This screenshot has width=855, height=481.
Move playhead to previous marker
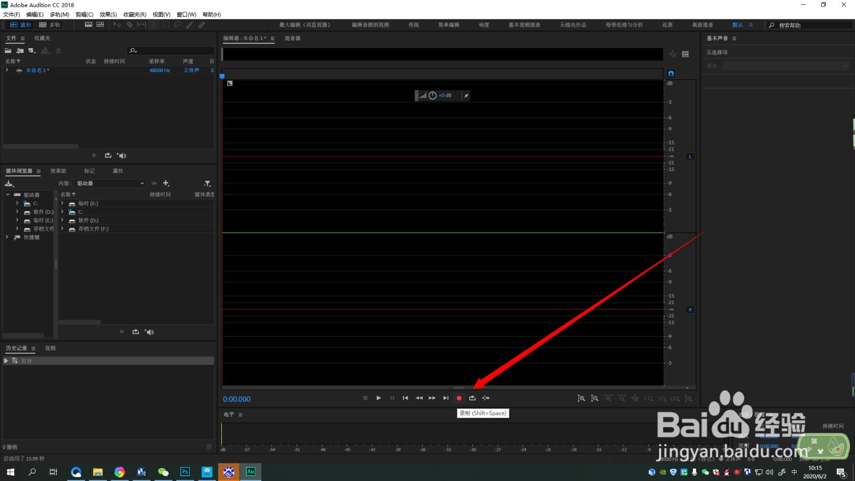[x=406, y=398]
